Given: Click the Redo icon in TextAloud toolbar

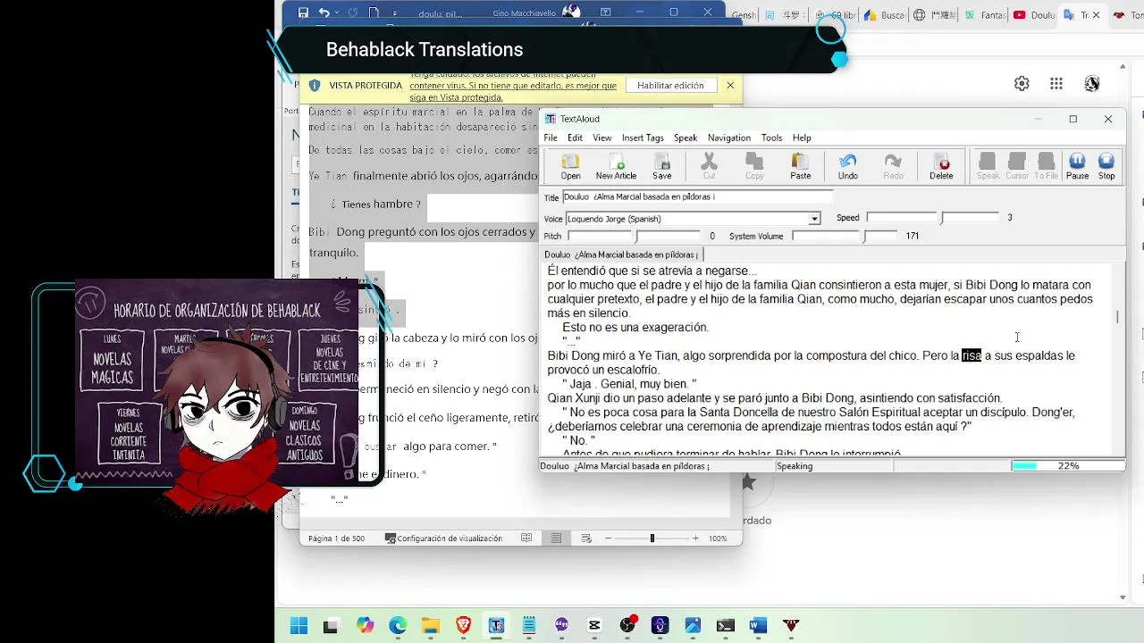Looking at the screenshot, I should click(x=893, y=166).
